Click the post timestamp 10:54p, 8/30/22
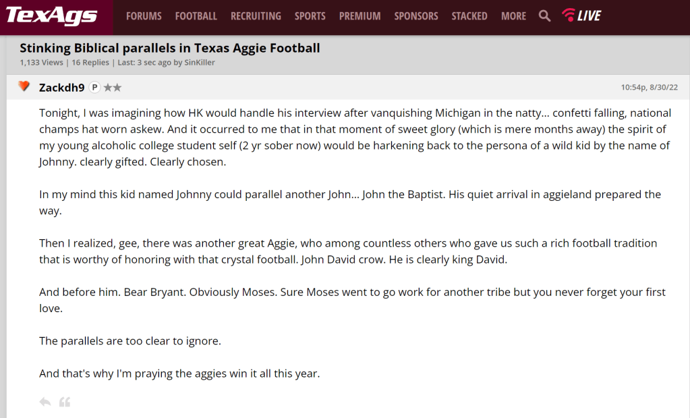 (x=649, y=88)
